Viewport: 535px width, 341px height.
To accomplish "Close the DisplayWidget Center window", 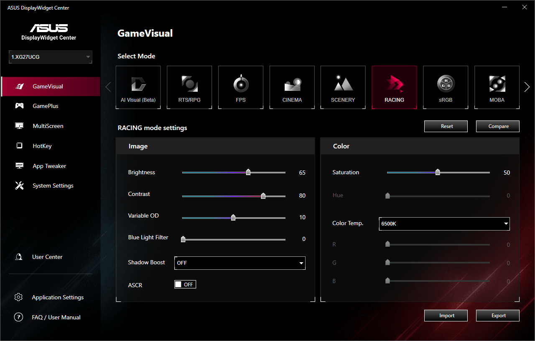I will pos(524,7).
